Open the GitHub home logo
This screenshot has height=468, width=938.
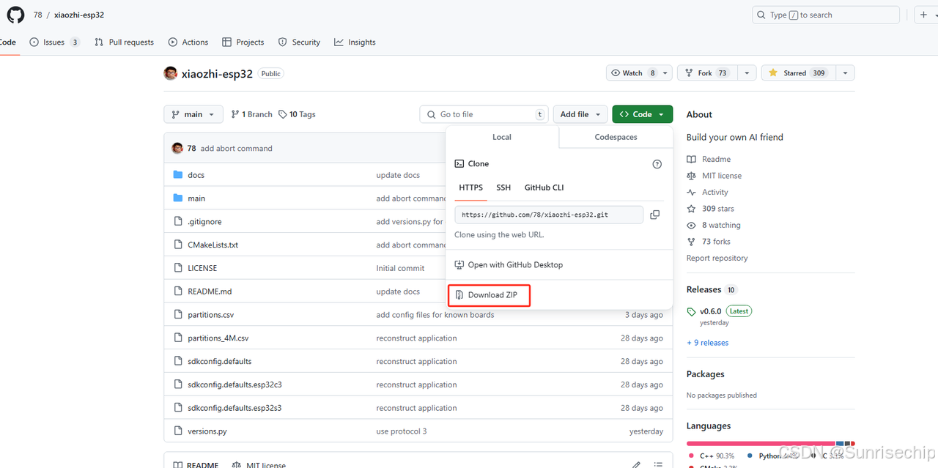15,15
